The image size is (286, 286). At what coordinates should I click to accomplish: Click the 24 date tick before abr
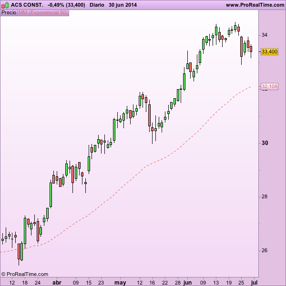(x=38, y=283)
